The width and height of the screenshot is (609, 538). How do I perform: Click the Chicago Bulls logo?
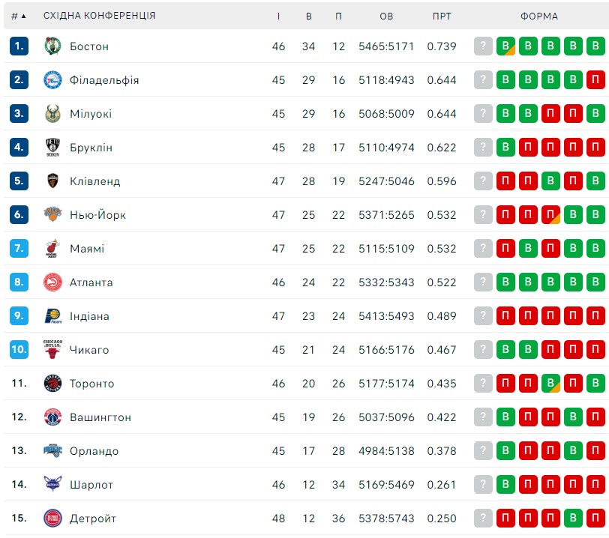click(52, 349)
